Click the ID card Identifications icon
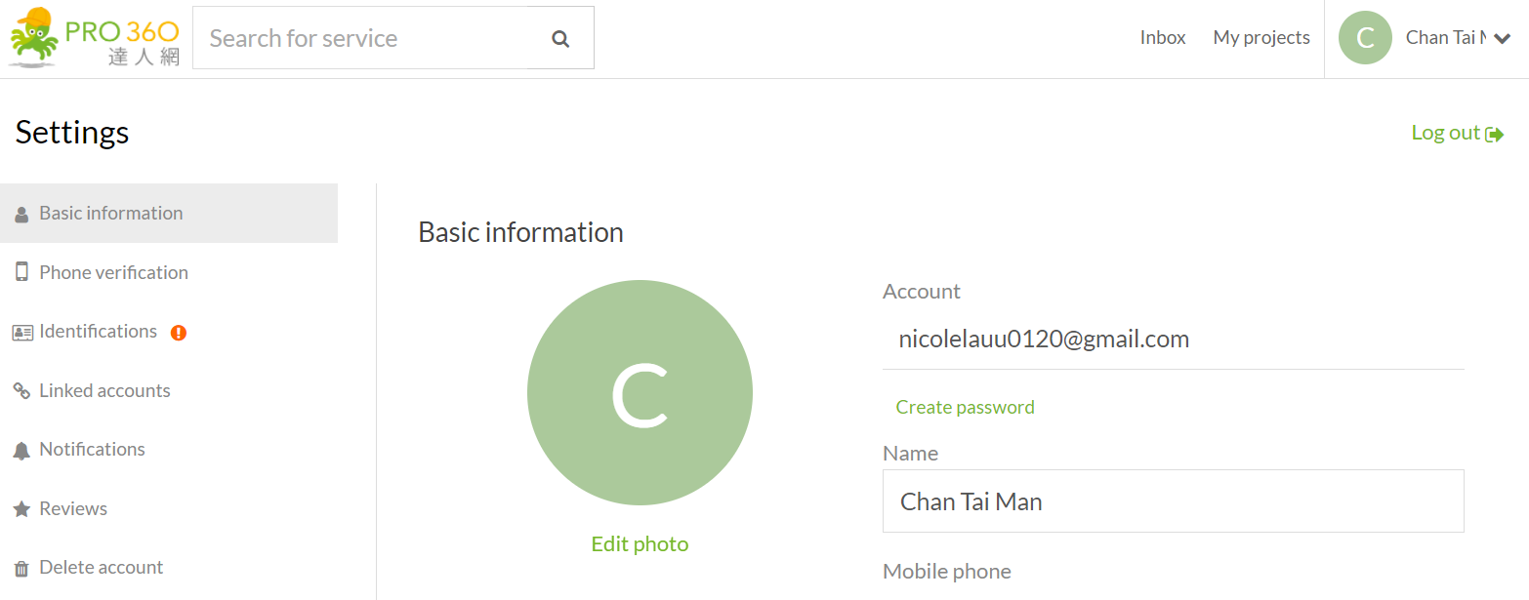Image resolution: width=1529 pixels, height=600 pixels. 21,333
